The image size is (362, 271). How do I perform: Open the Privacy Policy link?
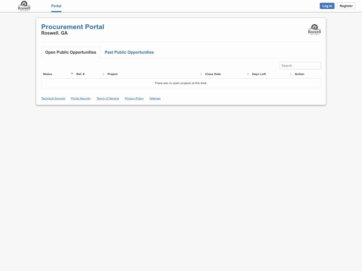[x=134, y=98]
